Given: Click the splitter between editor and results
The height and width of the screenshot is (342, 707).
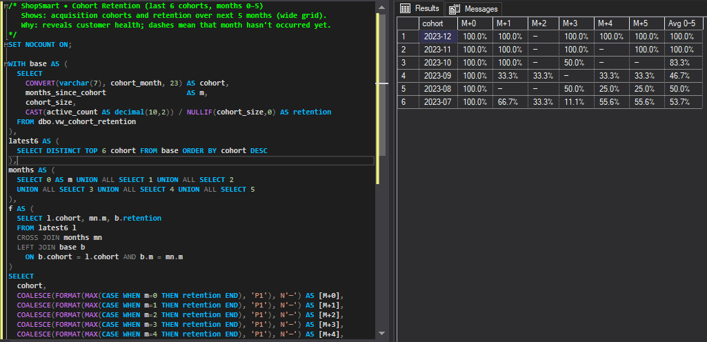Looking at the screenshot, I should 391,171.
